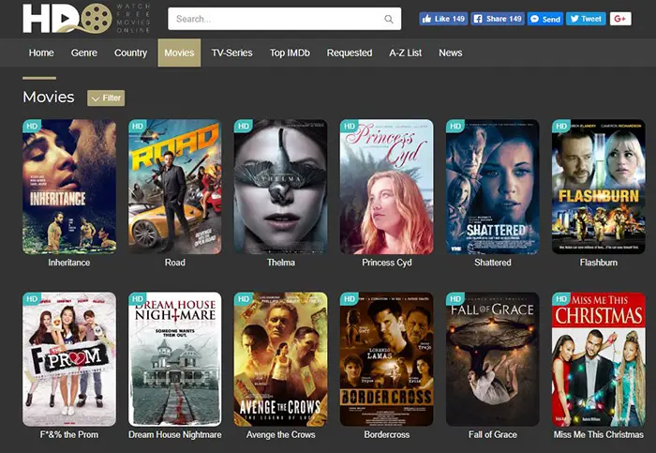
Task: Send via Messenger Send button
Action: [x=545, y=19]
